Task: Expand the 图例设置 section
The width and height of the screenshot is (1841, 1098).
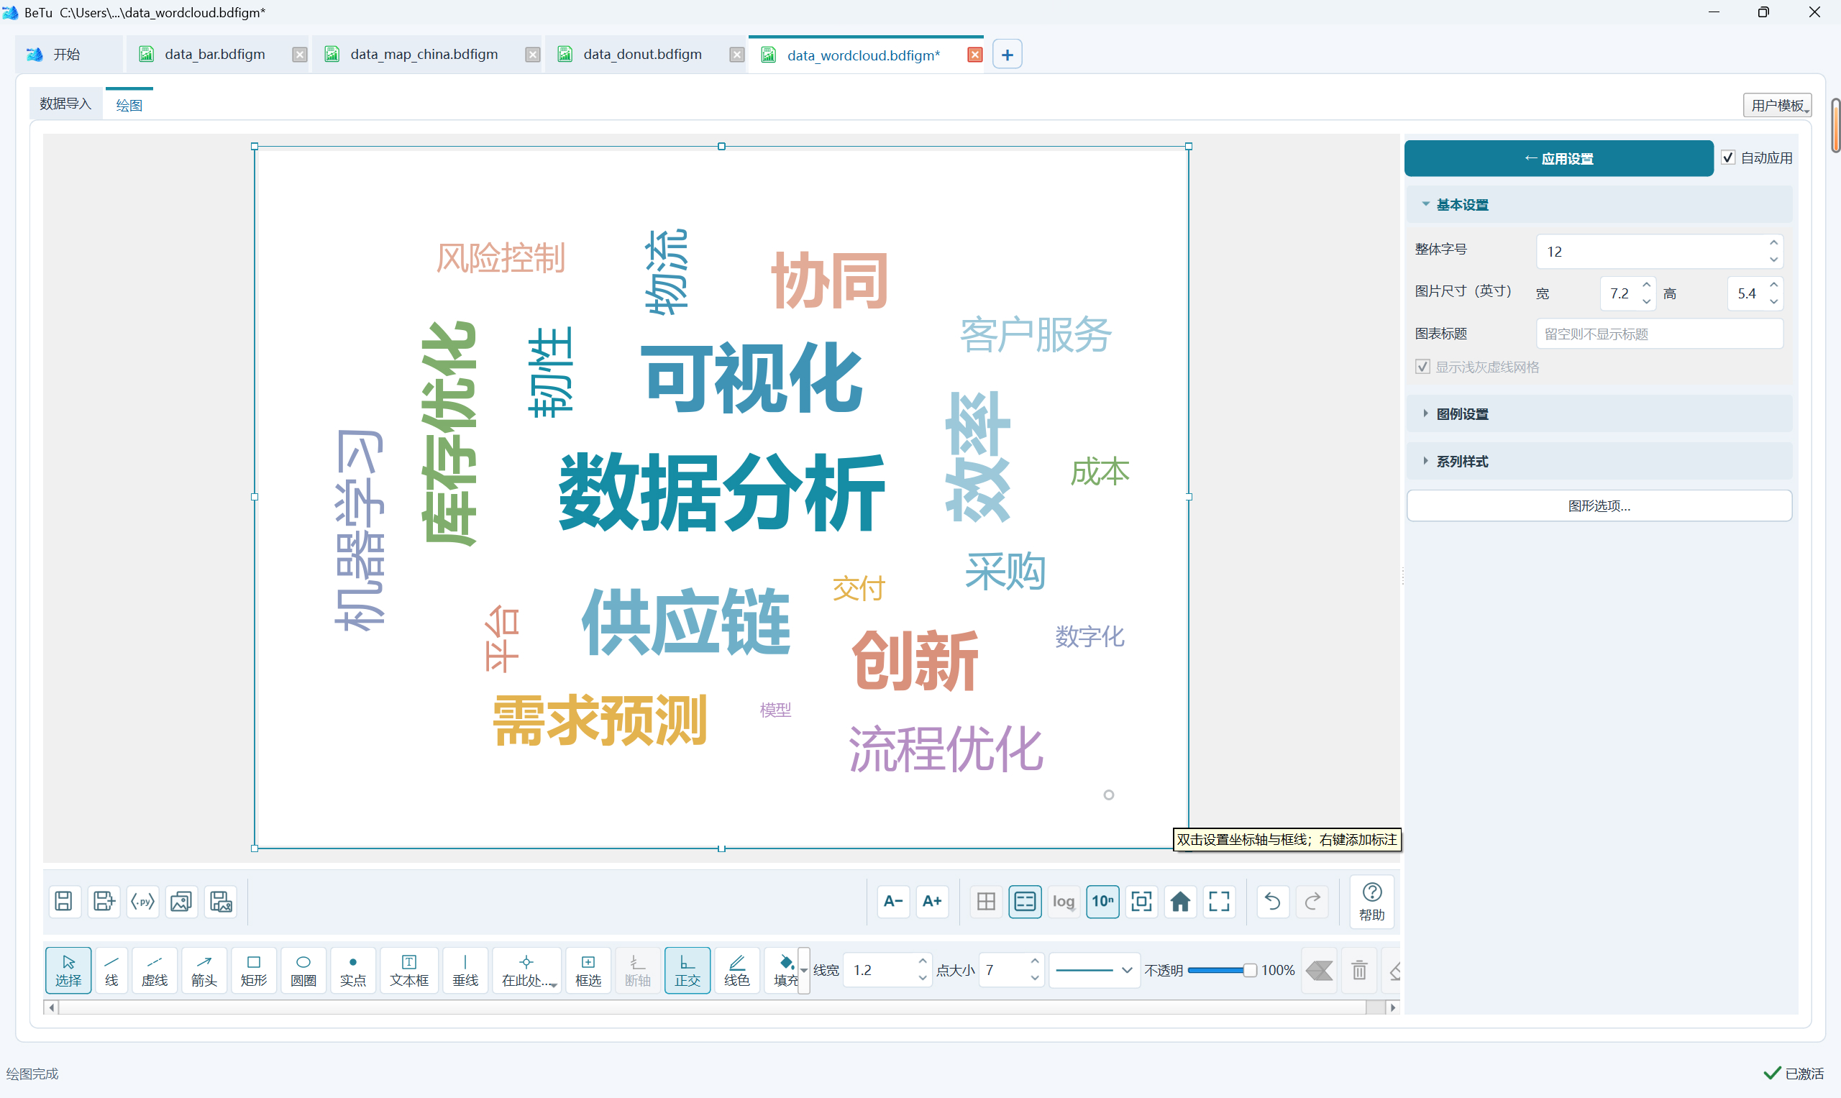Action: click(1599, 414)
